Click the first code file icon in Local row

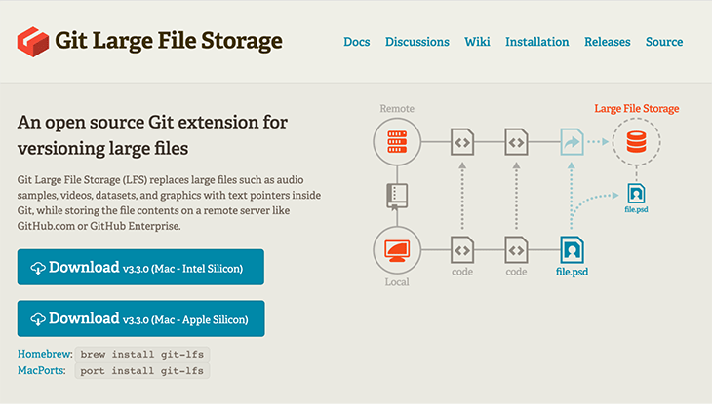click(x=462, y=249)
